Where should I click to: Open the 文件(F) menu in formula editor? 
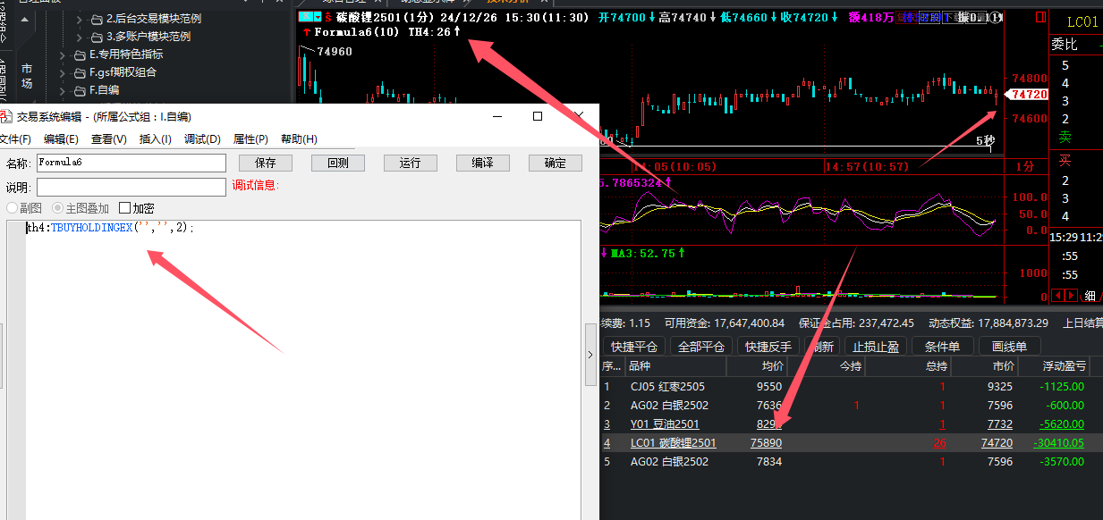pos(14,139)
